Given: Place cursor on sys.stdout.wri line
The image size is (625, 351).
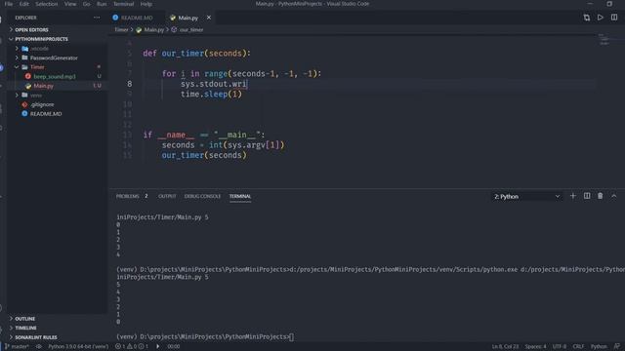Looking at the screenshot, I should [x=214, y=84].
